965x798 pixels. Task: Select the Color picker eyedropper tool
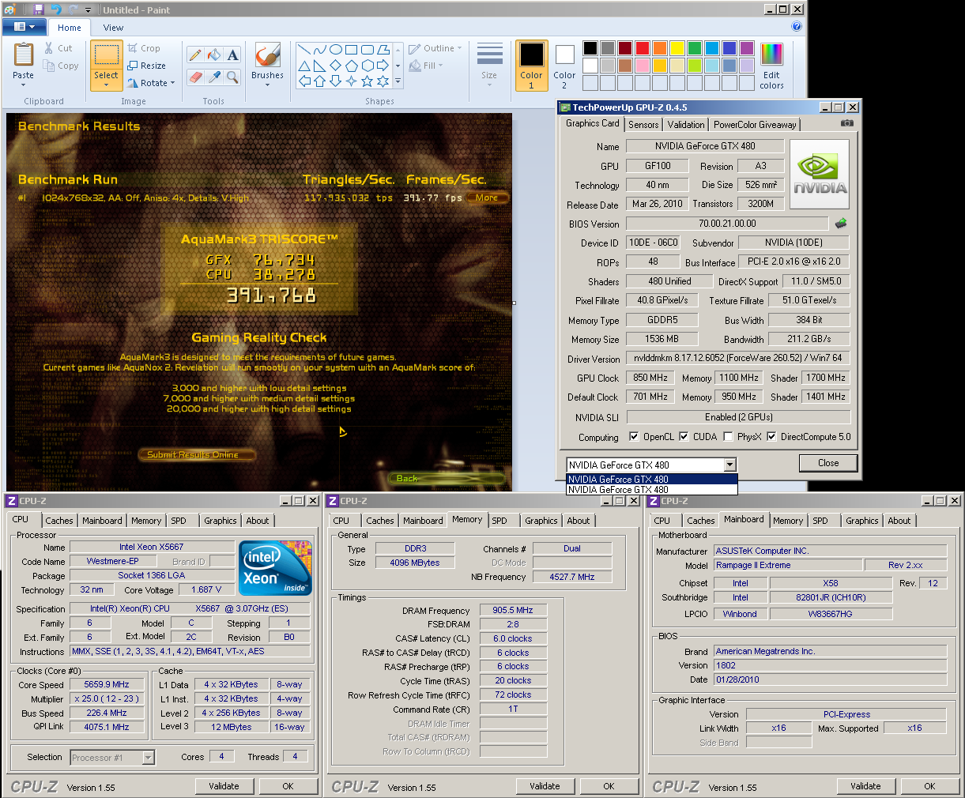coord(214,77)
